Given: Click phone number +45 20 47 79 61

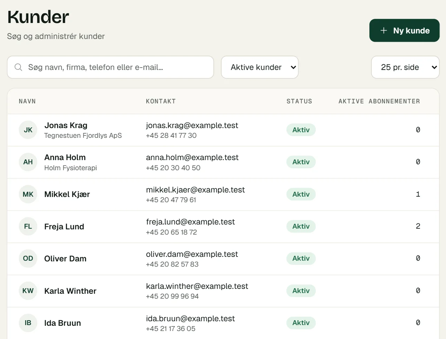Looking at the screenshot, I should pyautogui.click(x=171, y=200).
